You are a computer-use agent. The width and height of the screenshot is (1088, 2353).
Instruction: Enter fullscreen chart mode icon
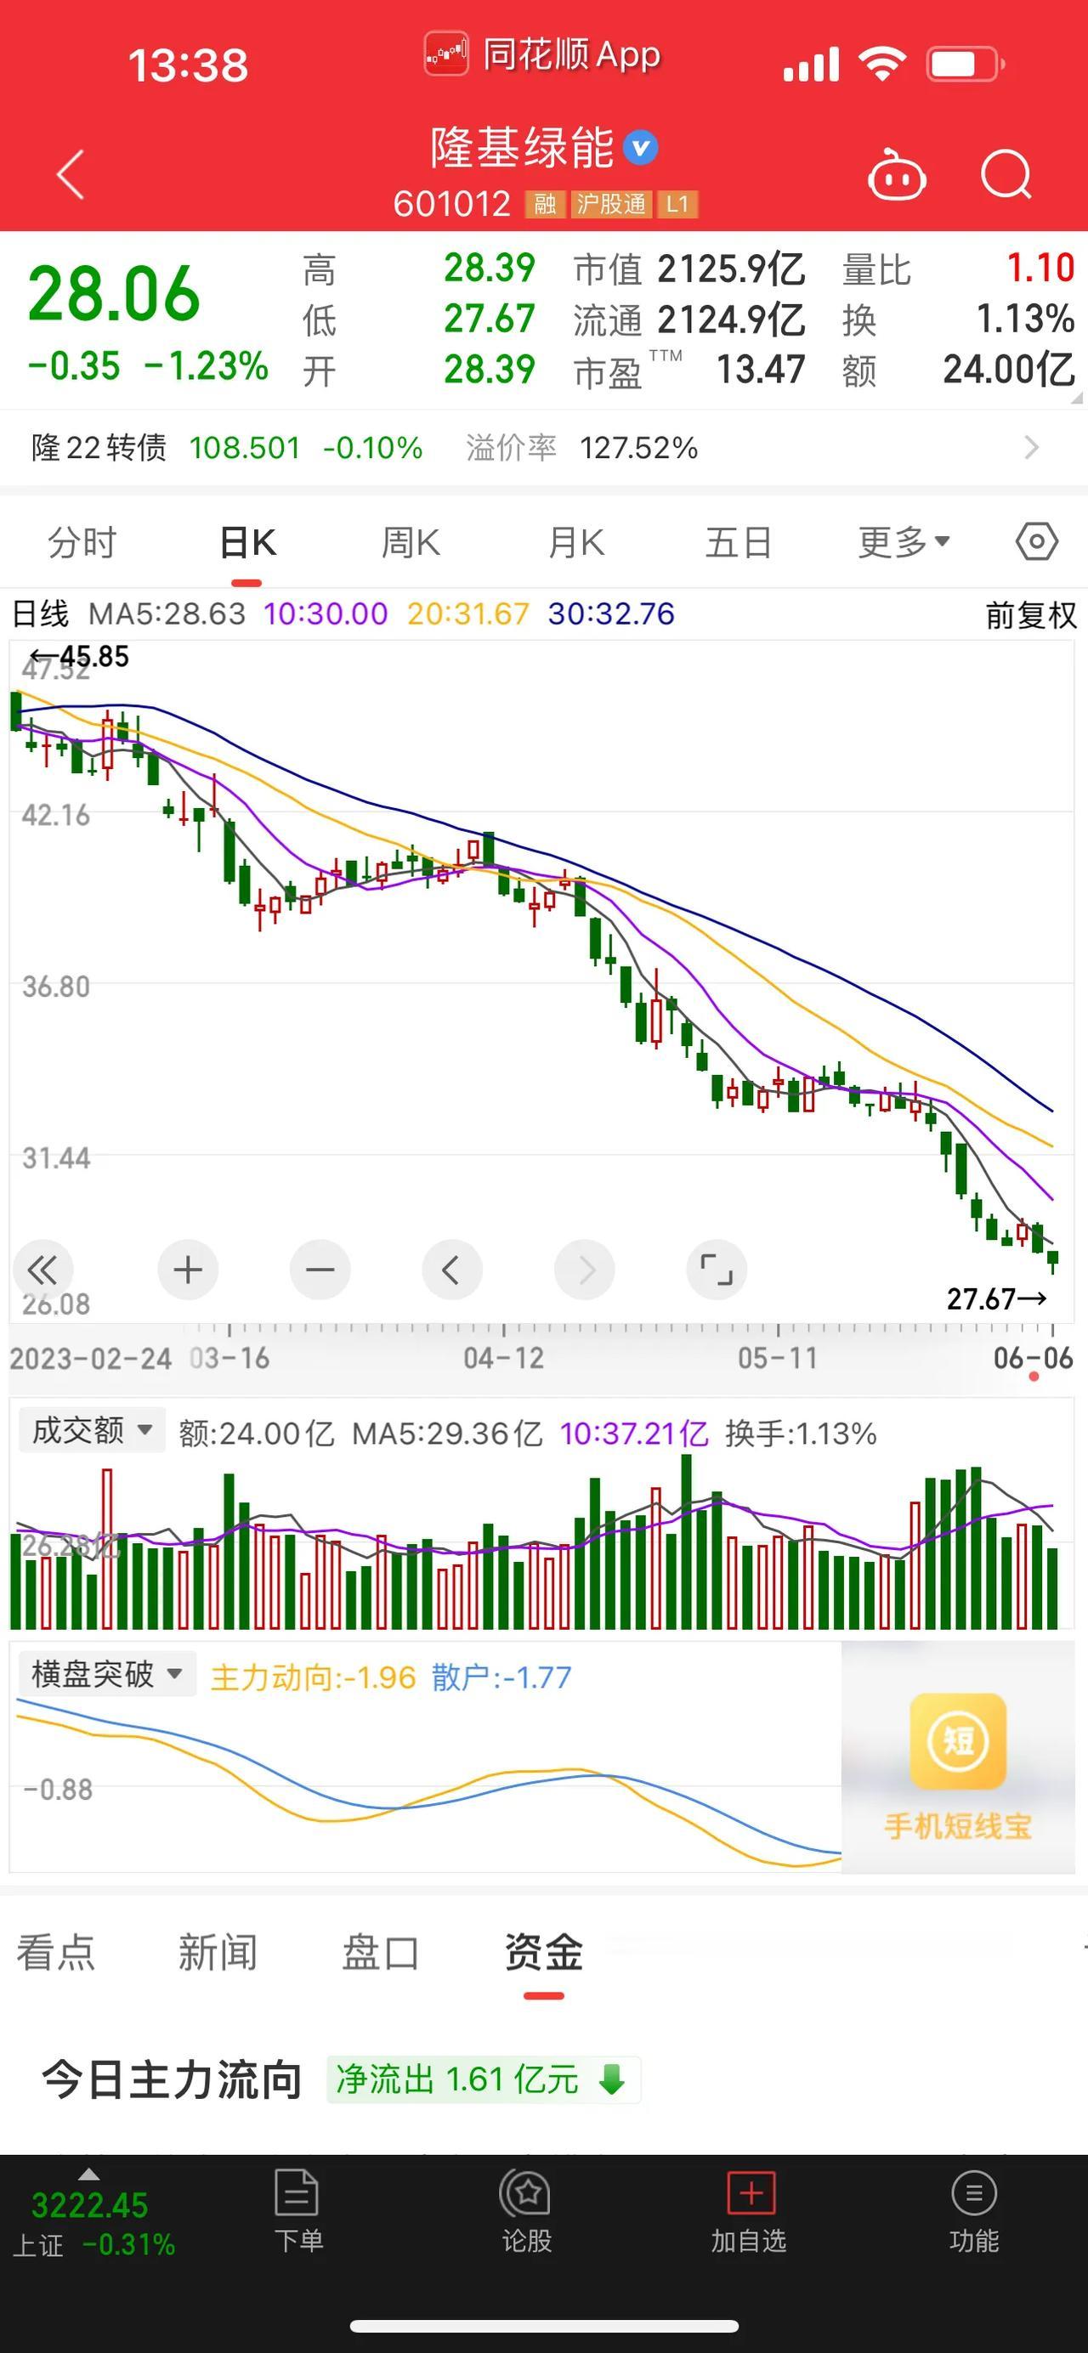pyautogui.click(x=717, y=1270)
